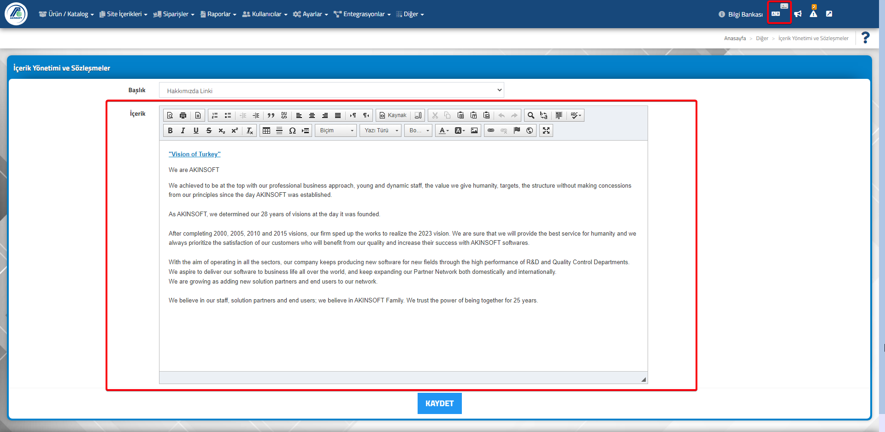Viewport: 885px width, 432px height.
Task: Set text direction left to right
Action: (x=353, y=115)
